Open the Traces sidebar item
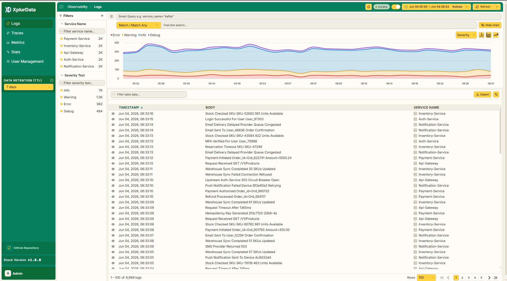The image size is (507, 281). 29,33
